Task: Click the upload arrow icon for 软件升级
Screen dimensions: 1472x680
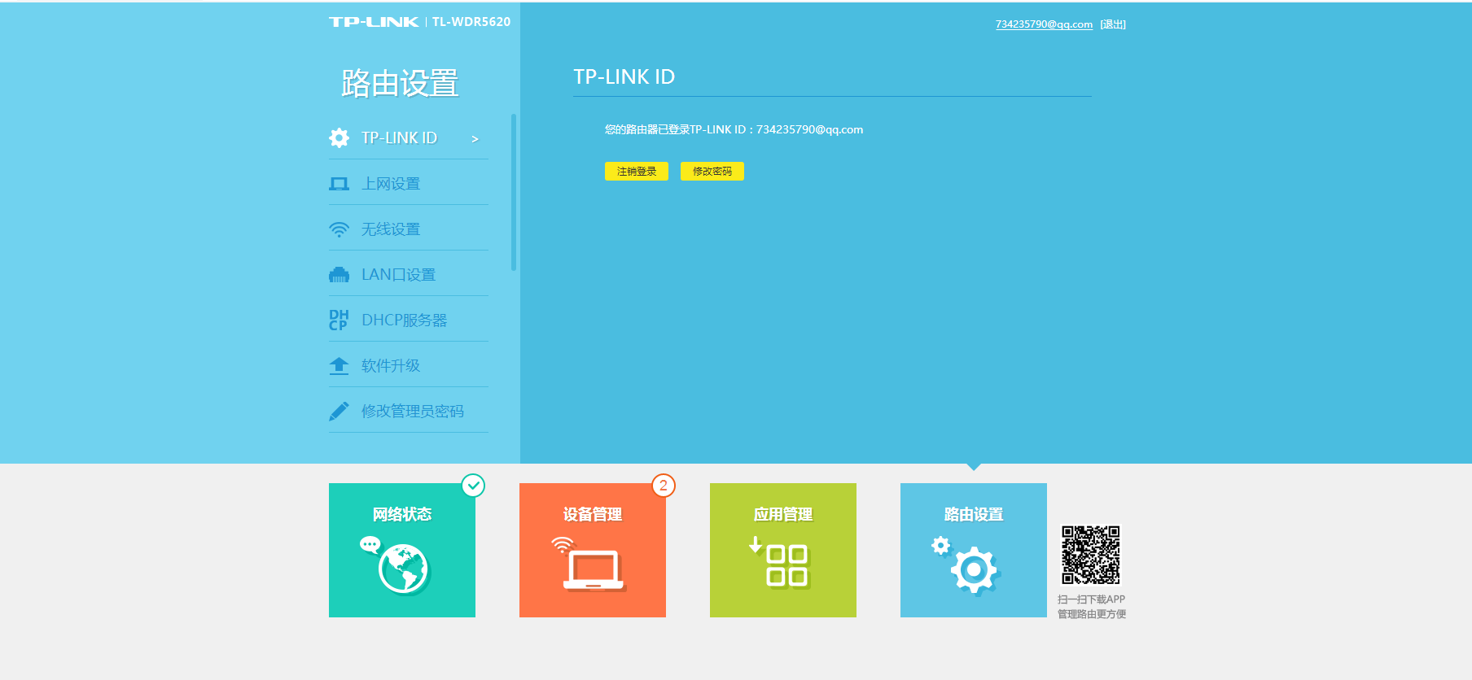Action: [x=339, y=366]
